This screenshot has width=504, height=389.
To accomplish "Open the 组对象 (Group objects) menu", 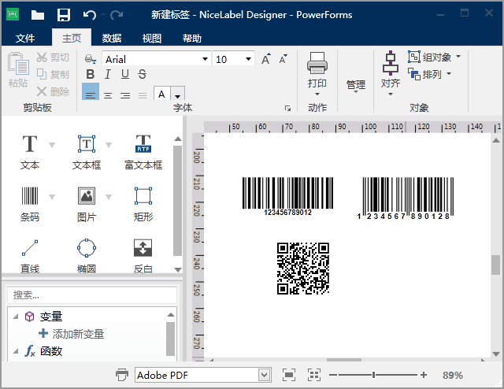I will coord(434,57).
